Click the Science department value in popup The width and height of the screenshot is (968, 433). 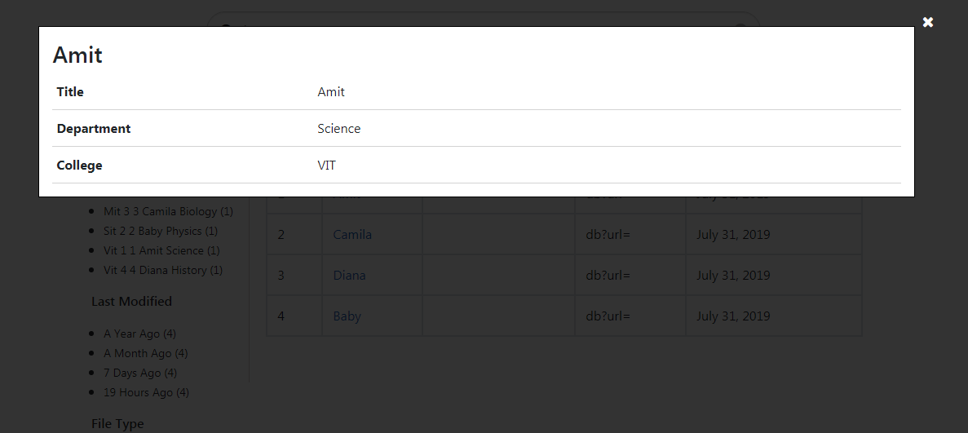(x=338, y=129)
